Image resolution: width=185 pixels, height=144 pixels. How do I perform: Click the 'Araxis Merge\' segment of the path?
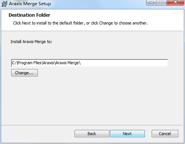(68, 63)
